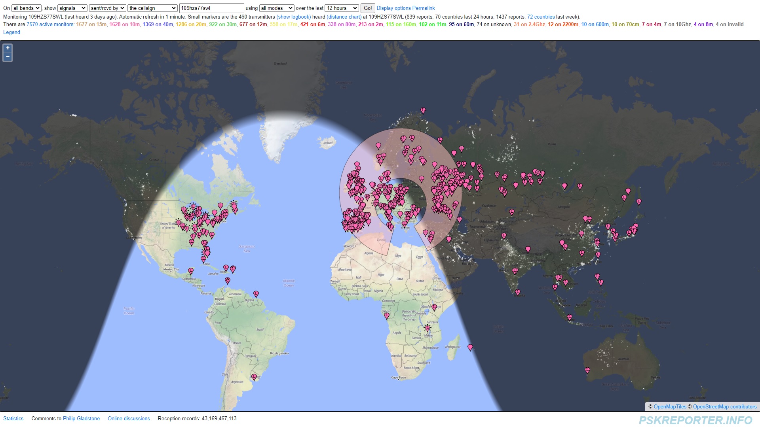
Task: Click inside the callsign input field
Action: click(x=211, y=8)
